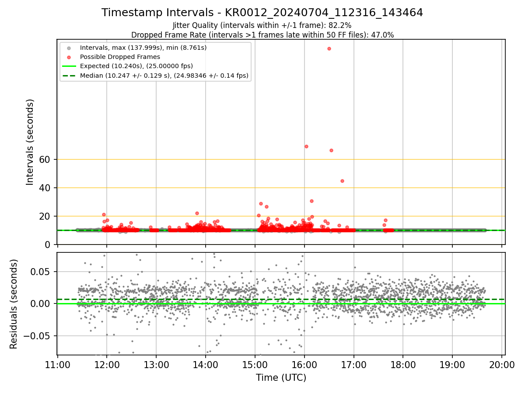
Task: Click the x-axis tick label '16:00'
Action: [x=304, y=365]
